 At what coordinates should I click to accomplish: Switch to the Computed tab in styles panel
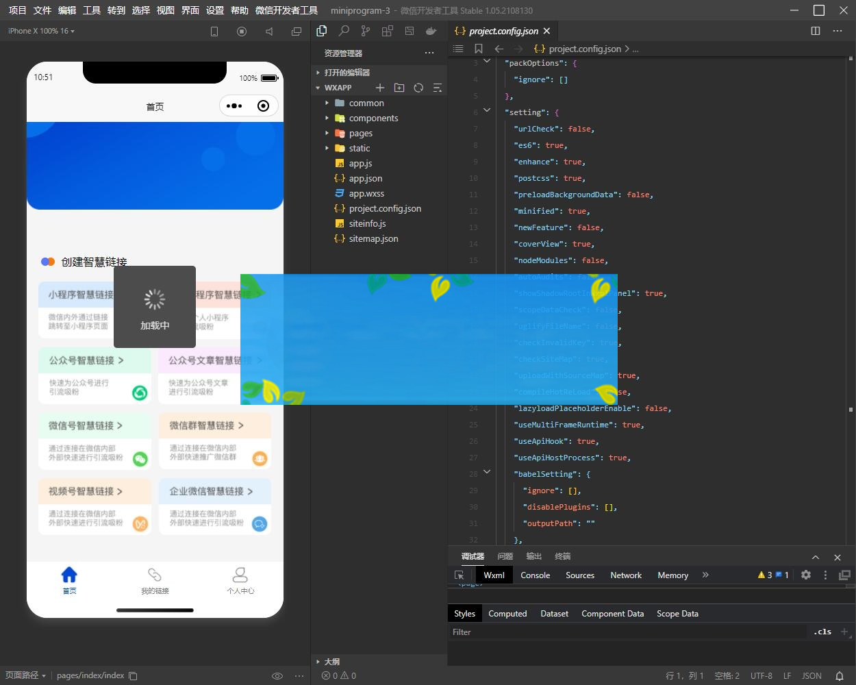coord(507,613)
